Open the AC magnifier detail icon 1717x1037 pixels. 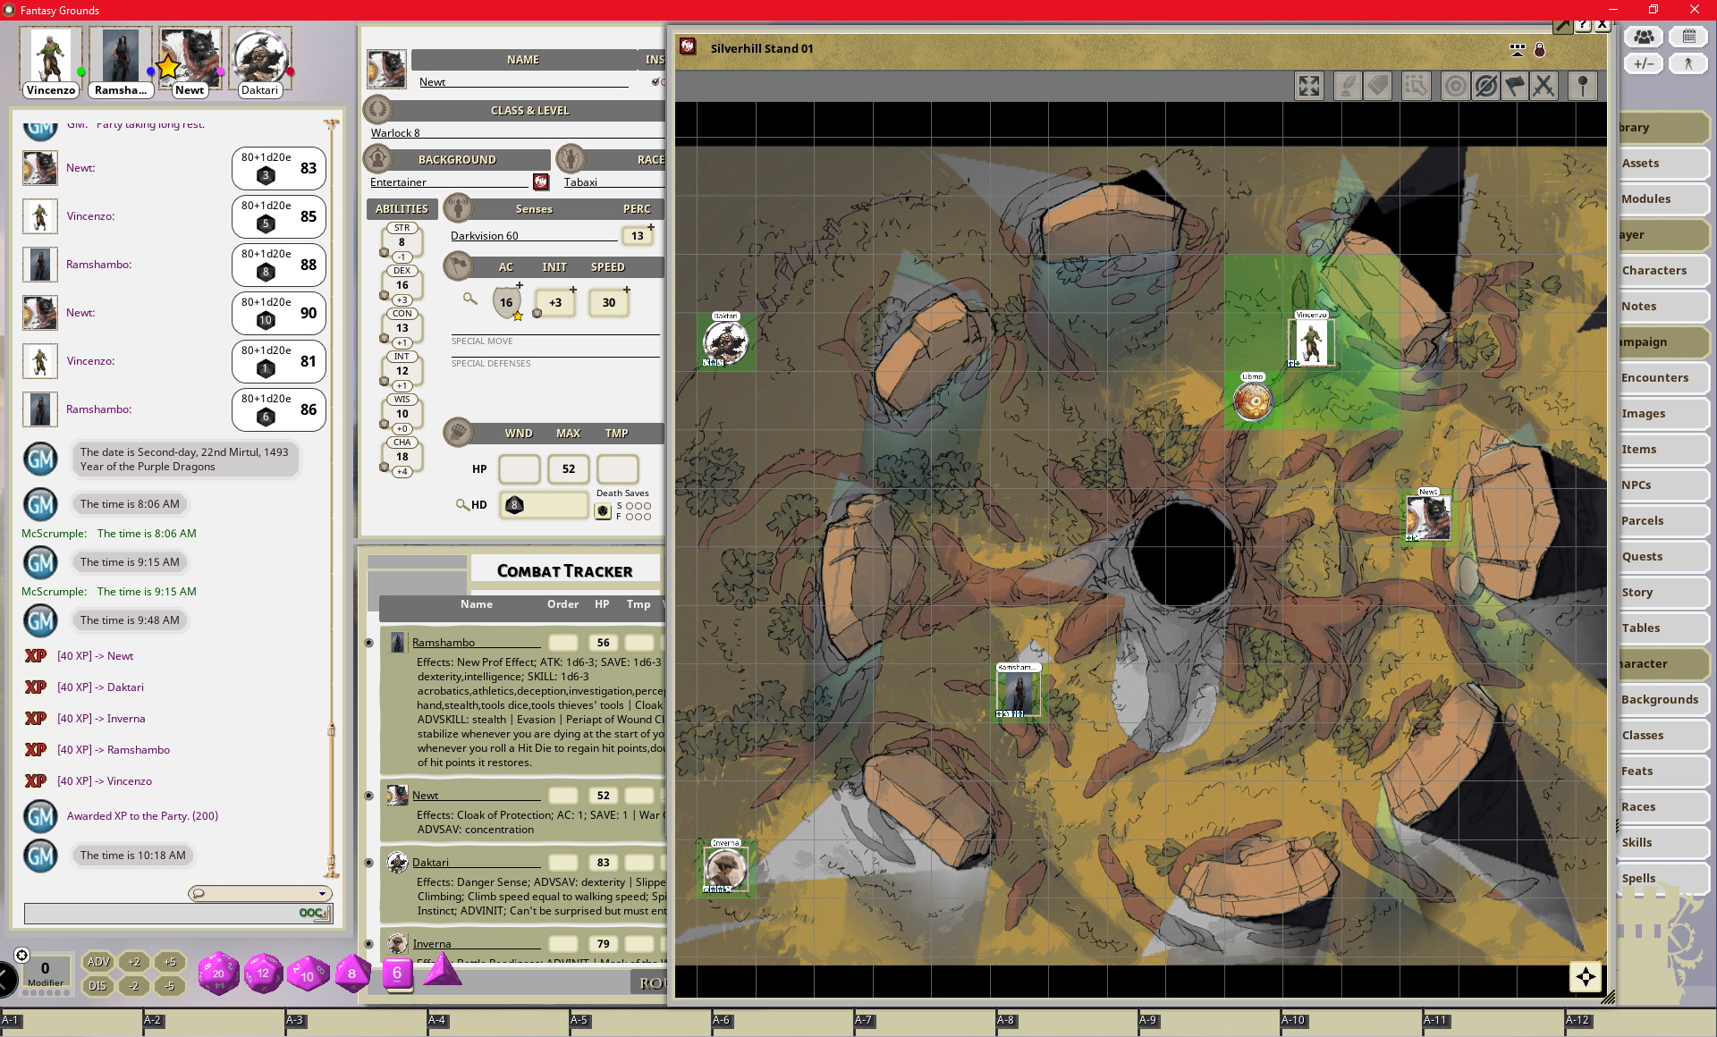pos(469,299)
